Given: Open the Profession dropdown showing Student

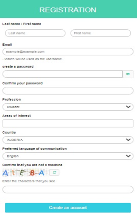Looking at the screenshot, I should [x=68, y=107].
